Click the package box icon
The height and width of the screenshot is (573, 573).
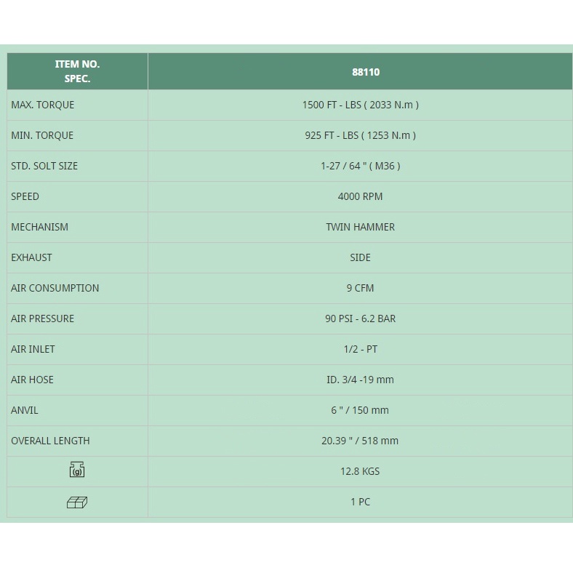coord(77,502)
